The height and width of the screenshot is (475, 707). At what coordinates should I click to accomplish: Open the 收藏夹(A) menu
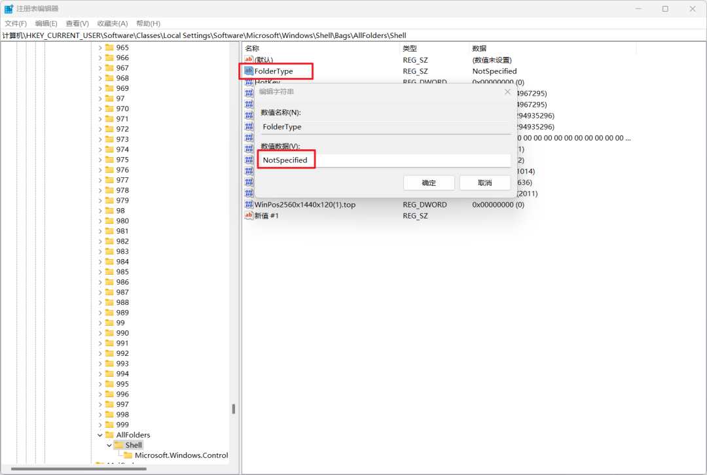(113, 24)
